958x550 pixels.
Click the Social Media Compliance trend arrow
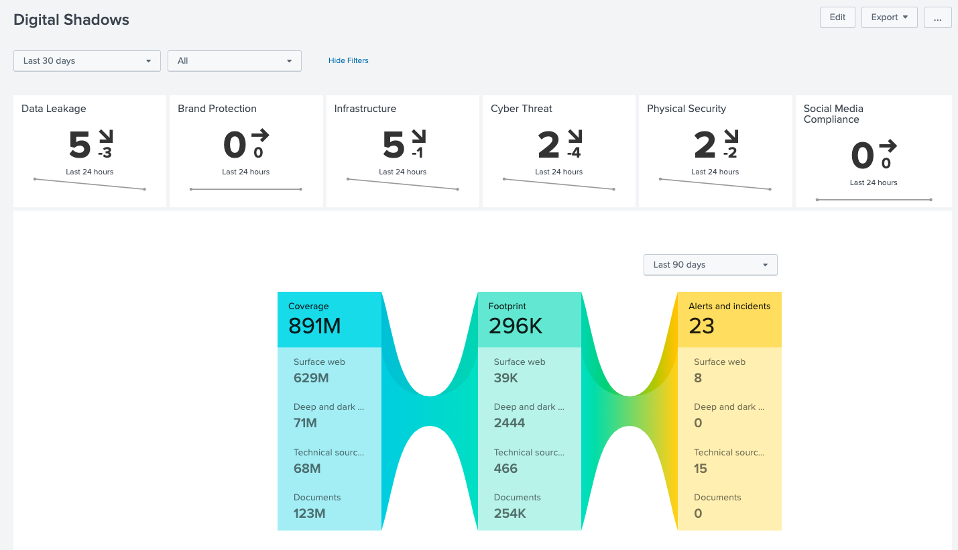tap(888, 146)
